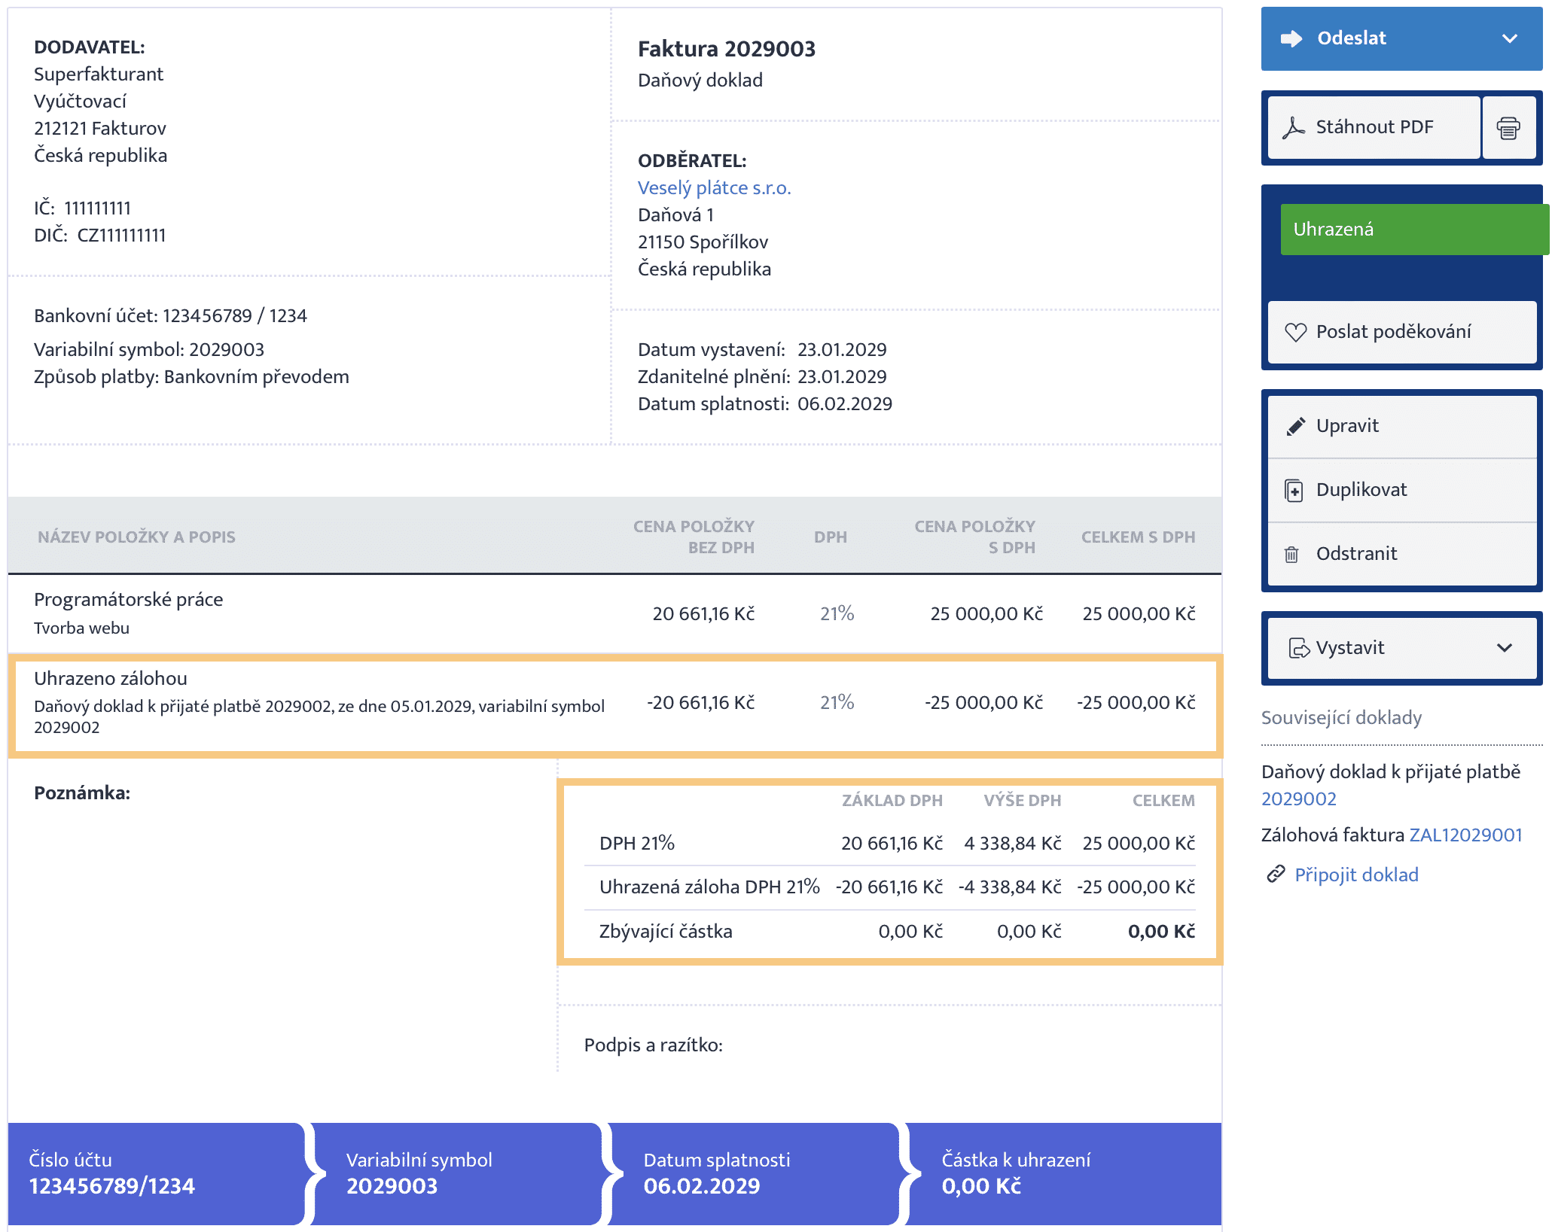
Task: Open related document 2029002 link
Action: 1298,799
